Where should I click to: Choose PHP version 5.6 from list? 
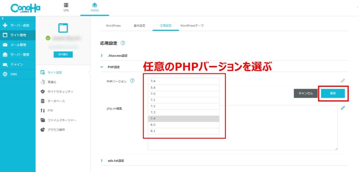(x=184, y=88)
